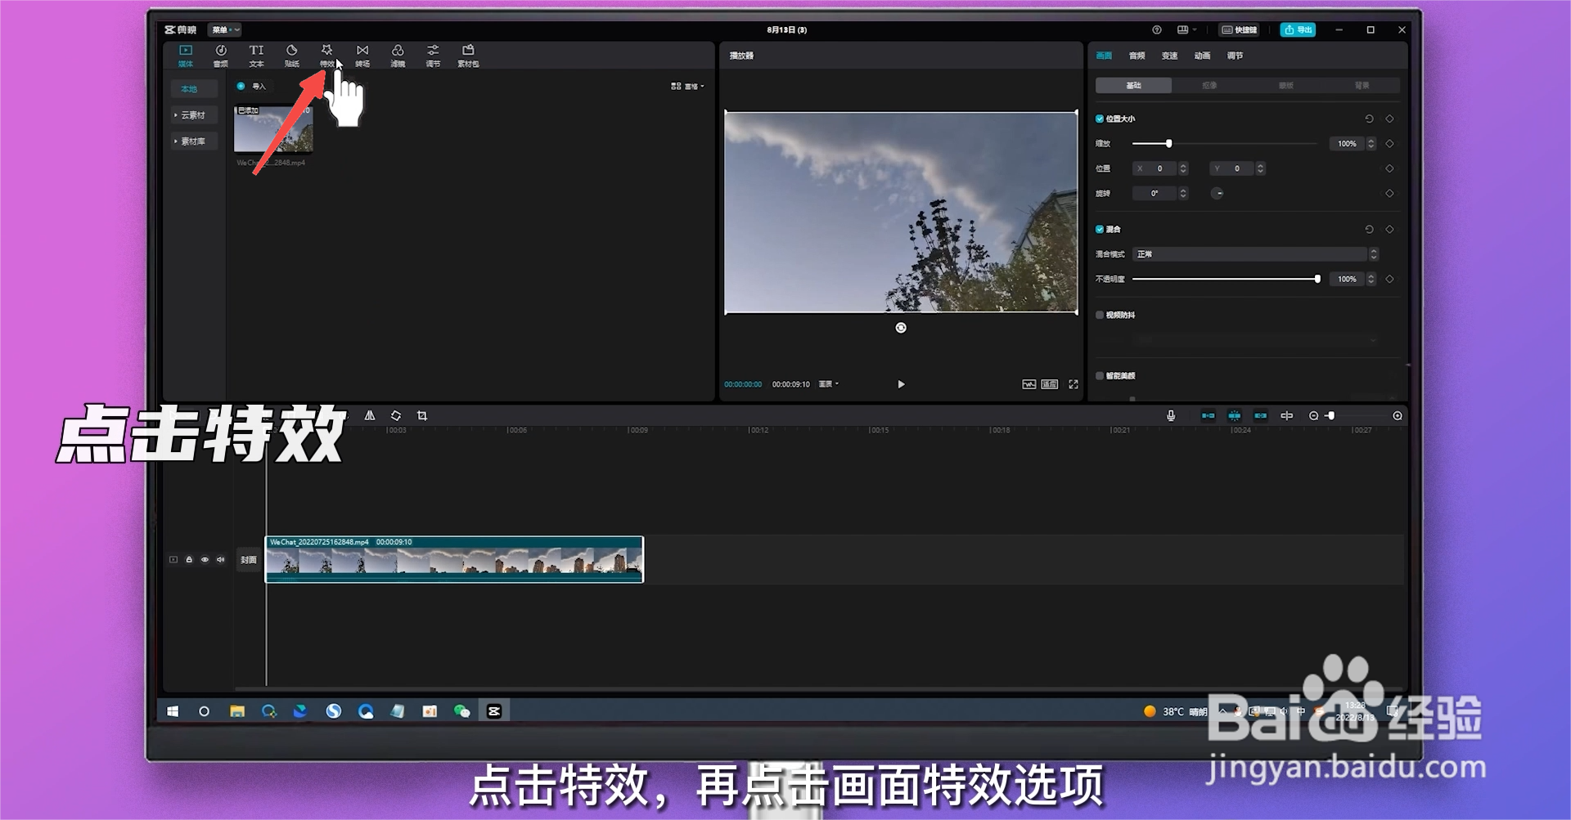Open the 滤镜 (Filters) panel
The image size is (1571, 820).
pos(397,55)
